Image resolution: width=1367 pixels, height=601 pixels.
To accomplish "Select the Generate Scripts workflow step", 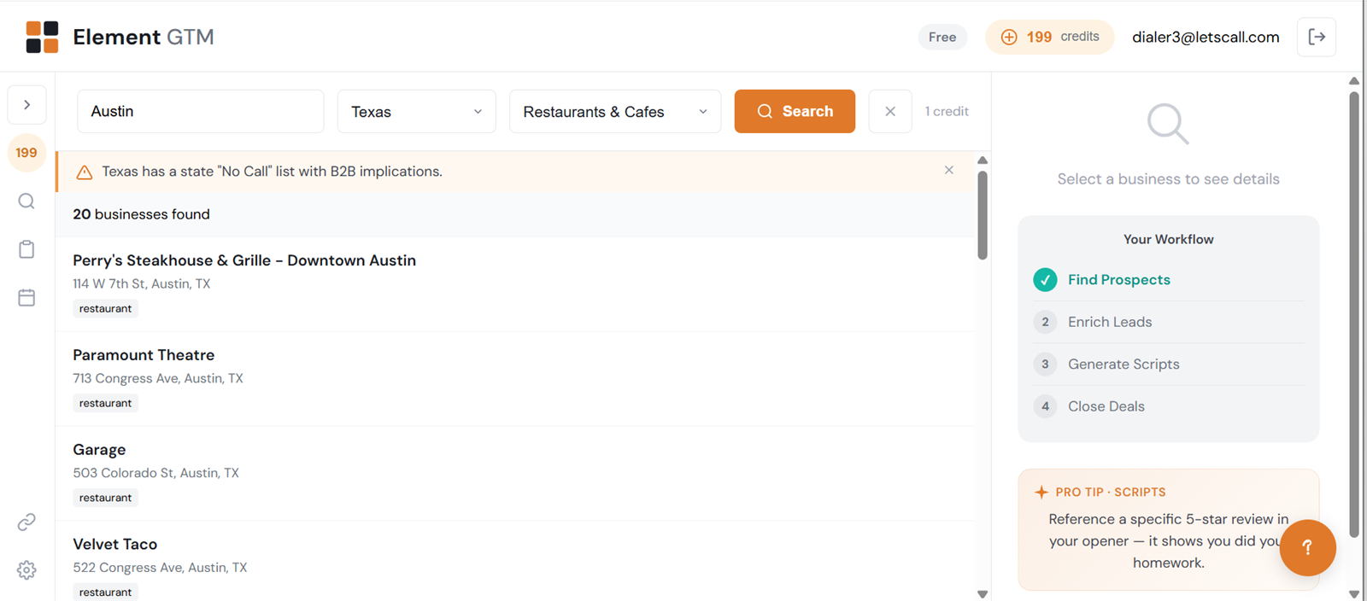I will coord(1123,365).
